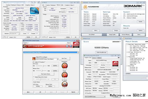The image size is (148, 99).
Task: Click the Temperature gauge in ATI Overdrive
Action: click(65, 66)
